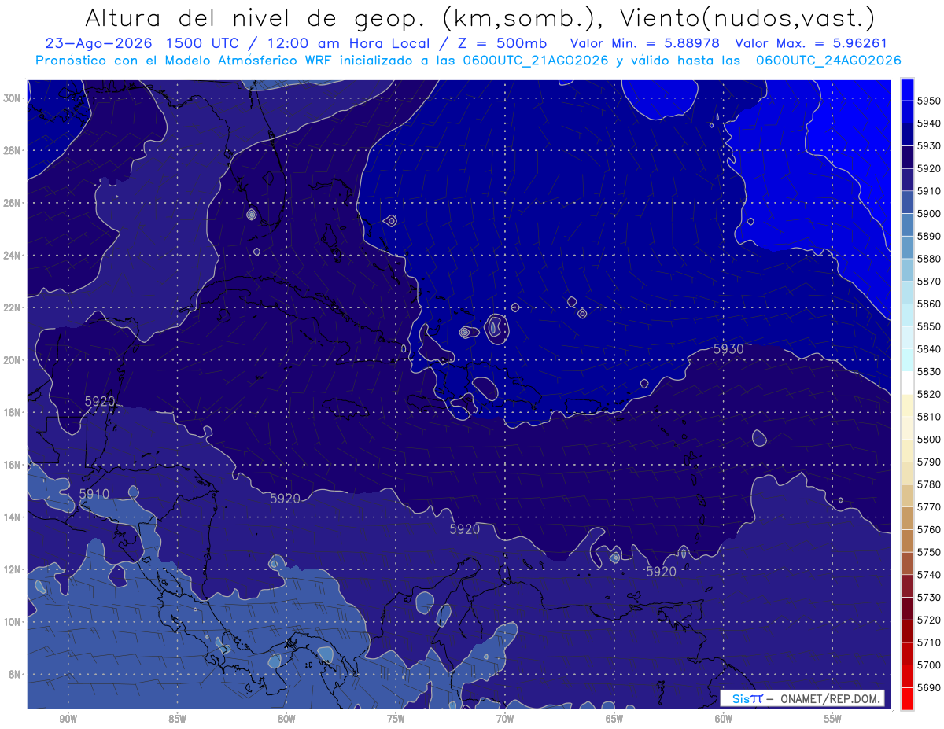Click the 20N latitude label

coord(12,360)
